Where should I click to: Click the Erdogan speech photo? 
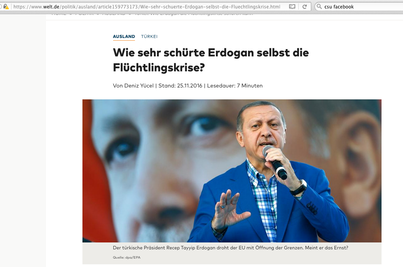(x=232, y=171)
